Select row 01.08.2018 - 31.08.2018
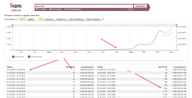 point(50,70)
